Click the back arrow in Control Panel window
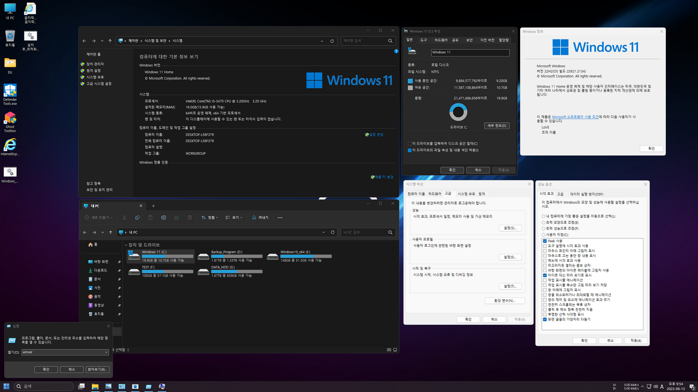 [x=84, y=41]
